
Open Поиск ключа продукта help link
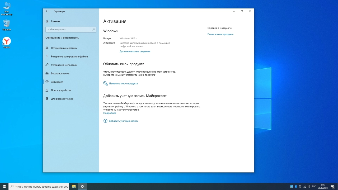pos(220,34)
